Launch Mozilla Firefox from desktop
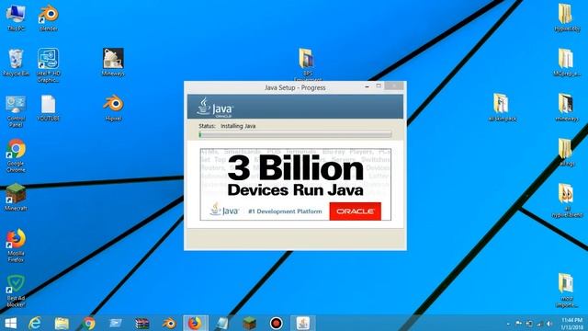Viewport: 588px width, 331px height. (x=16, y=245)
